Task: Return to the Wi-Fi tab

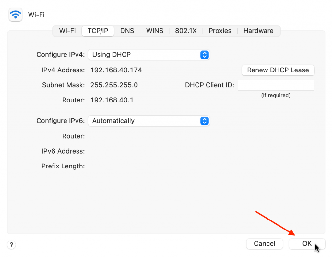Action: [x=67, y=31]
